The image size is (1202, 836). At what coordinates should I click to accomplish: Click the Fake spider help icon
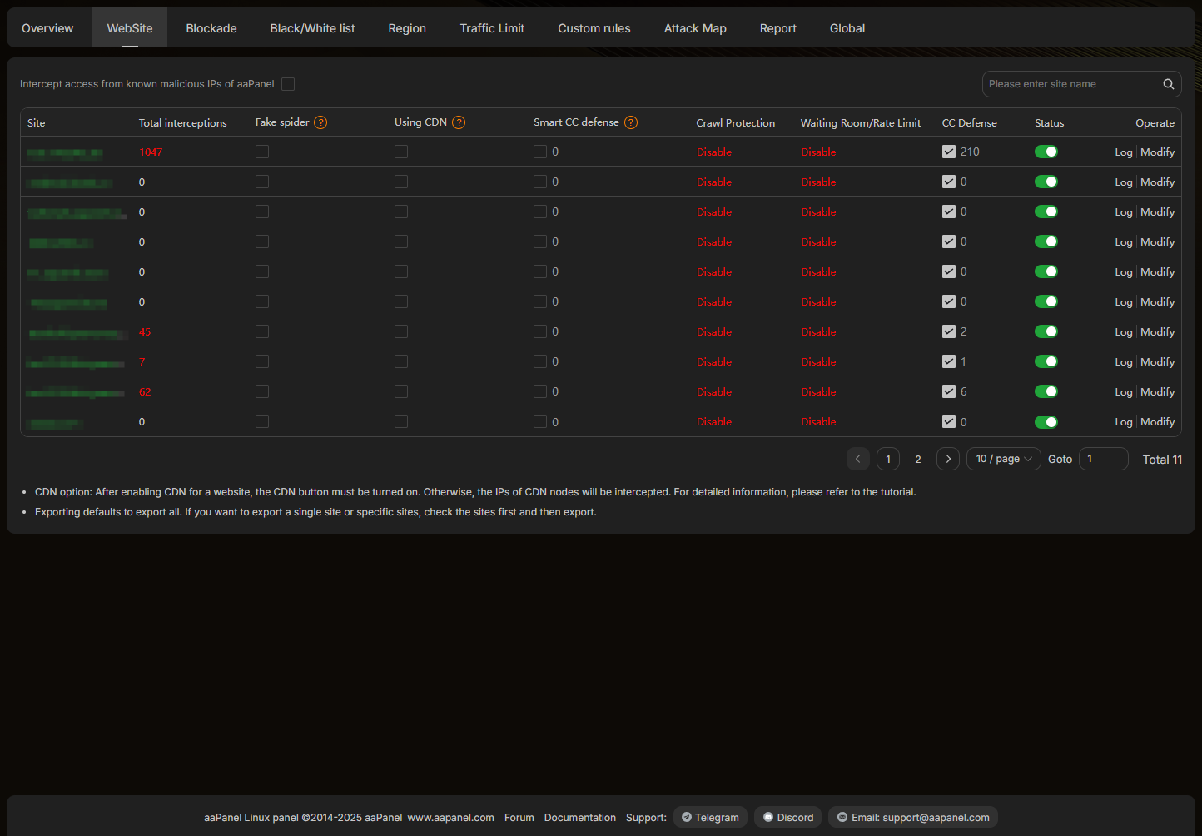point(320,122)
